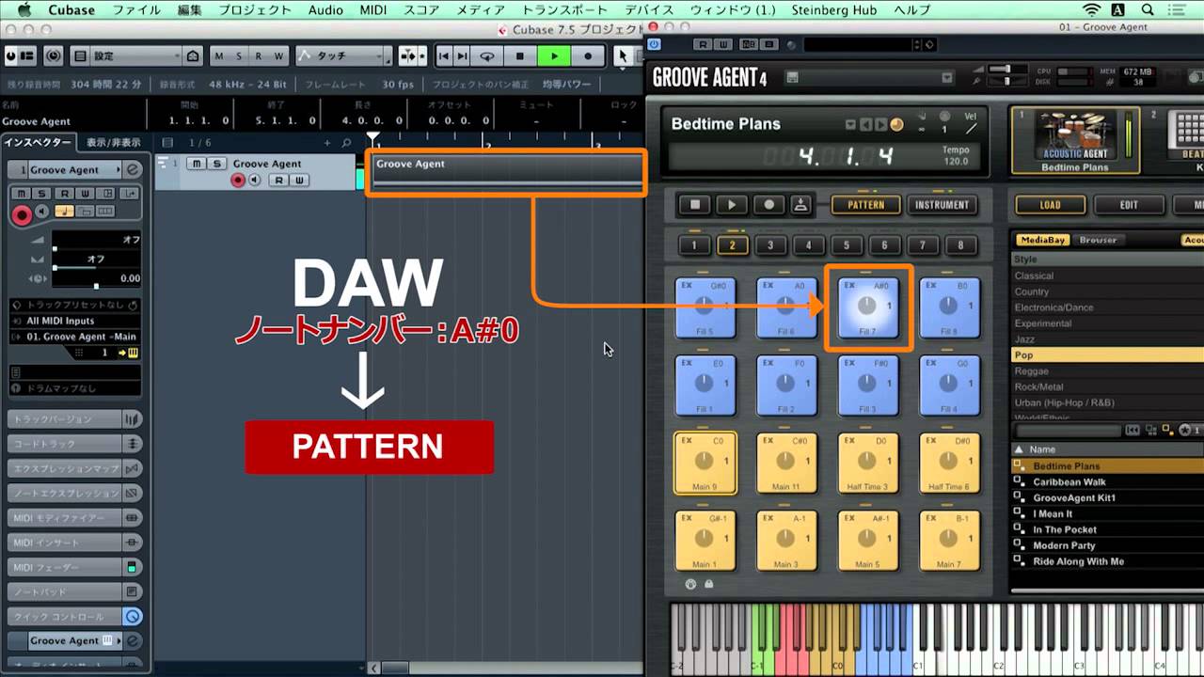Expand the MIDI インサート inspector section
The image size is (1204, 677).
[x=74, y=543]
